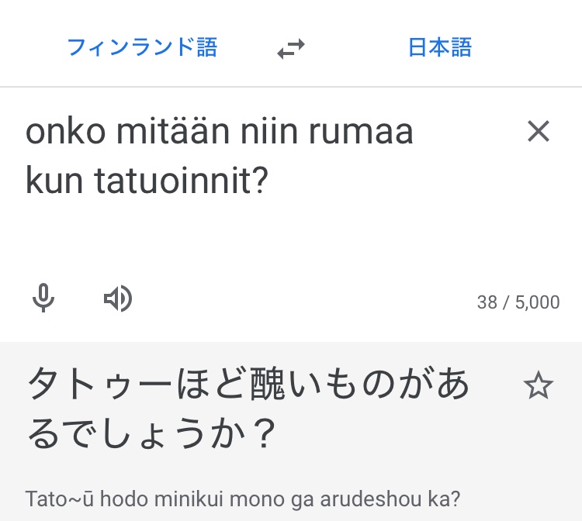Viewport: 582px width, 521px height.
Task: Select the Japanese translation output text
Action: click(248, 409)
